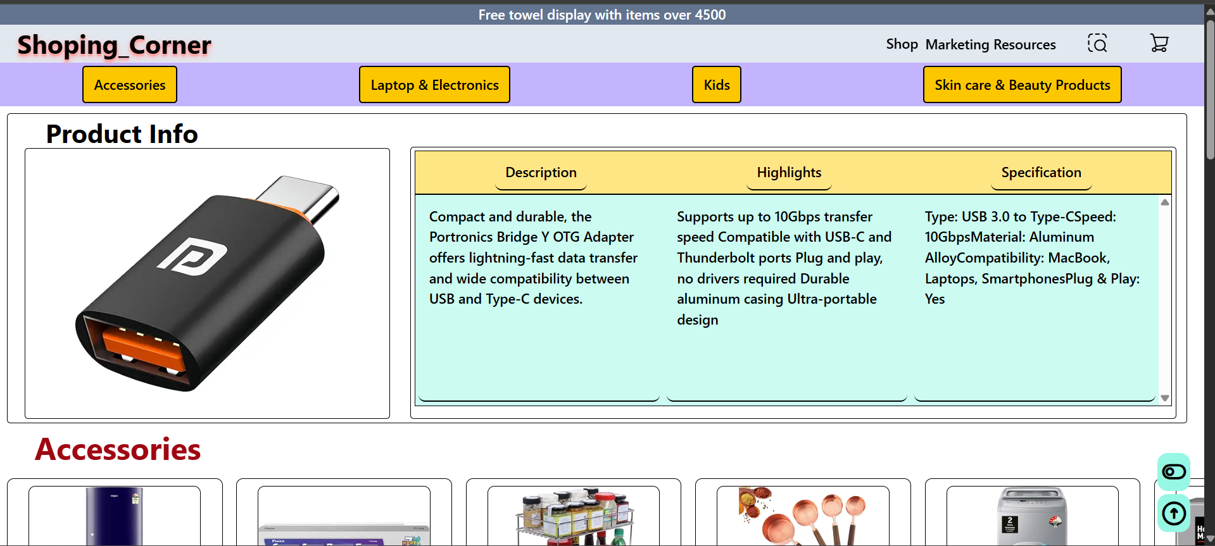The height and width of the screenshot is (546, 1215).
Task: Expand the Skin care & Beauty Products category
Action: click(1022, 85)
